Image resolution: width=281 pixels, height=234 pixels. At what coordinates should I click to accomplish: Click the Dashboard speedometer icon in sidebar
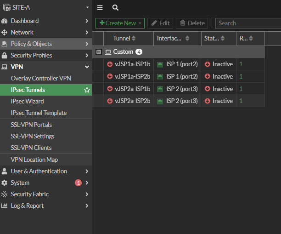(x=5, y=21)
